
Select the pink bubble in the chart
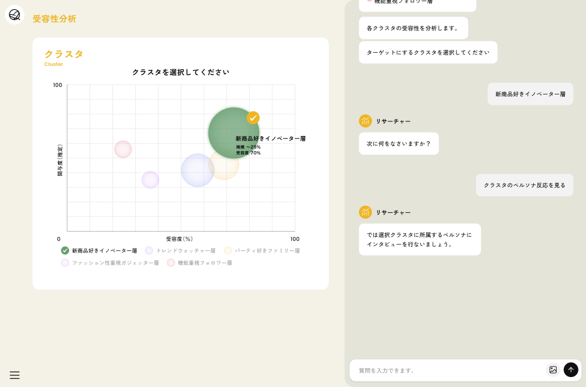[x=123, y=150]
